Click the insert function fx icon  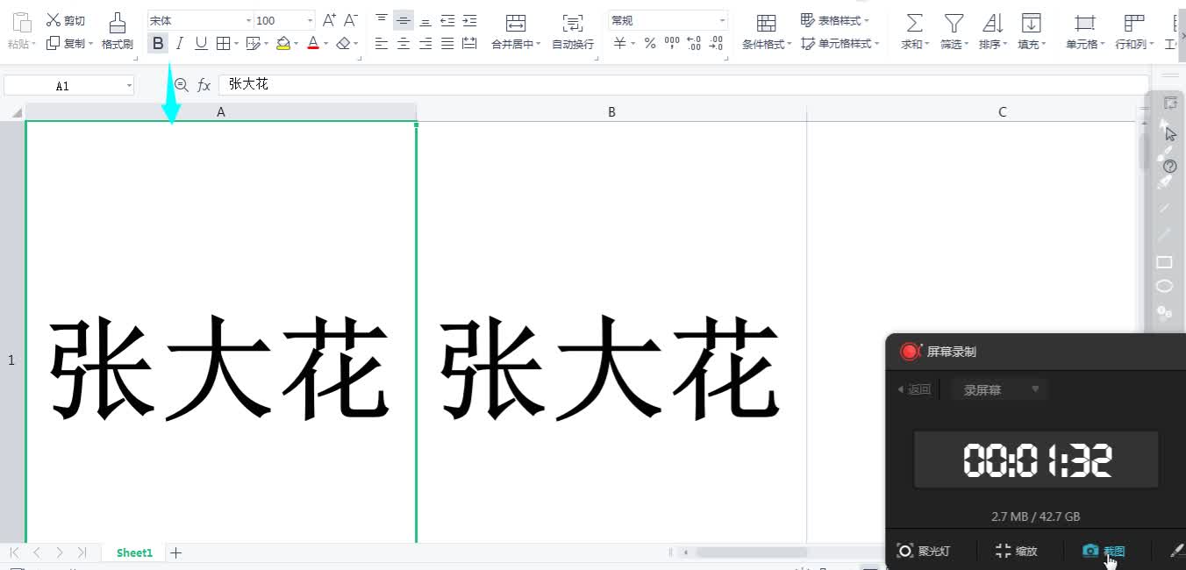[204, 85]
